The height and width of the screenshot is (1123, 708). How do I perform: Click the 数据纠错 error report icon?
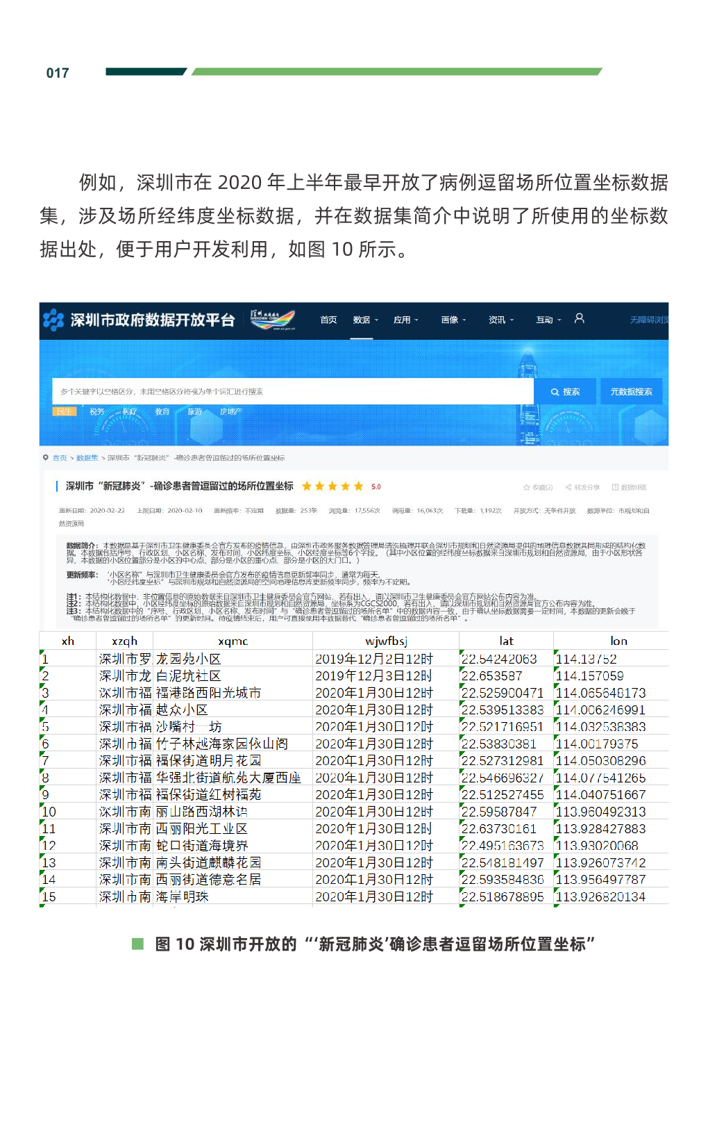pos(615,487)
